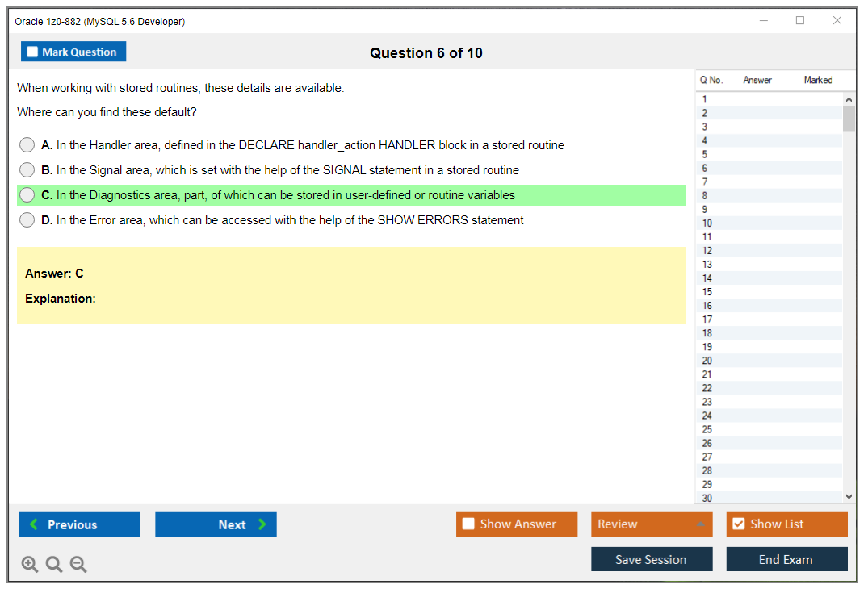Select answer option D radio button
The width and height of the screenshot is (868, 593).
pyautogui.click(x=27, y=219)
